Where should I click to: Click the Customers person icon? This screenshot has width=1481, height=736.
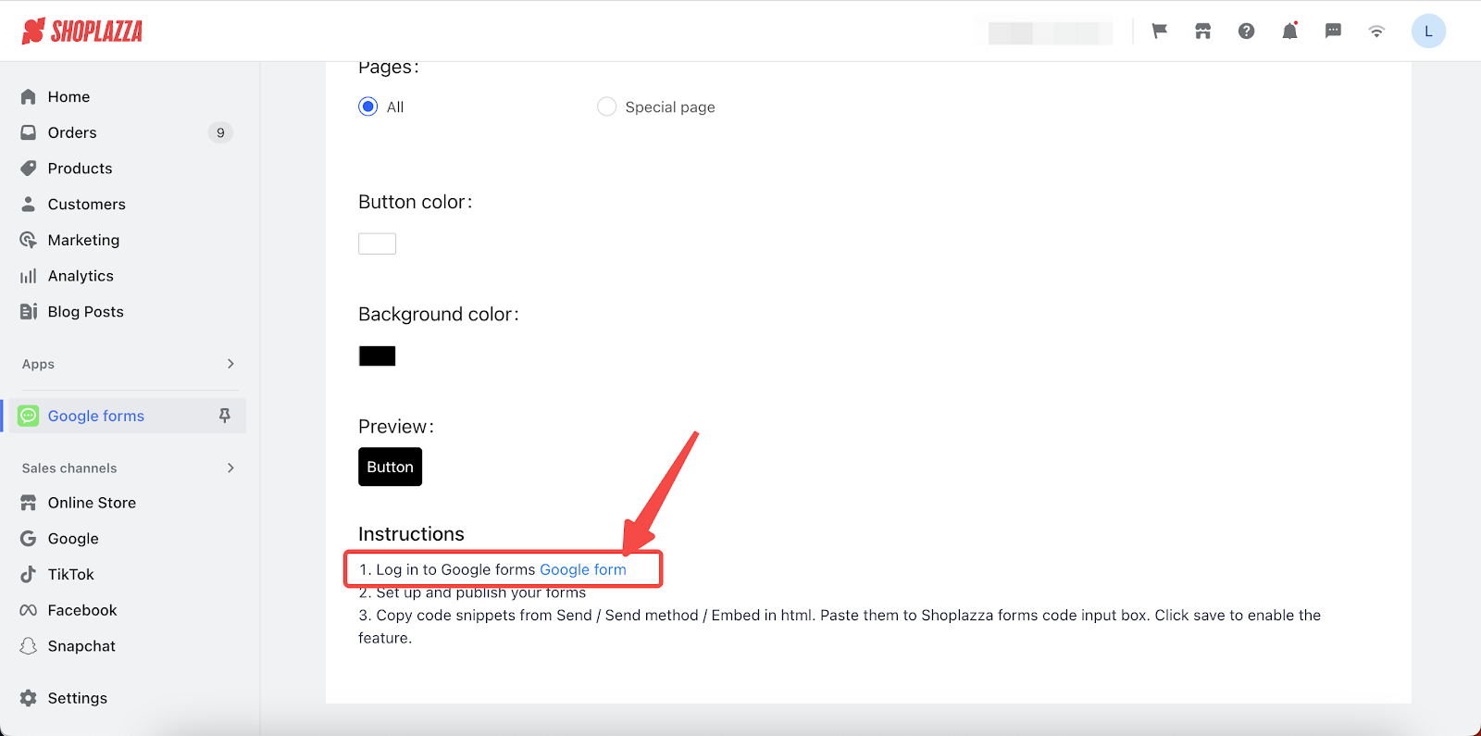(x=29, y=204)
